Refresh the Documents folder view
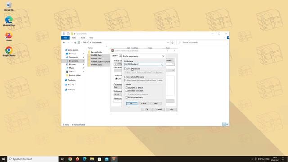Screen dimensions: 288x162 pyautogui.click(x=172, y=43)
